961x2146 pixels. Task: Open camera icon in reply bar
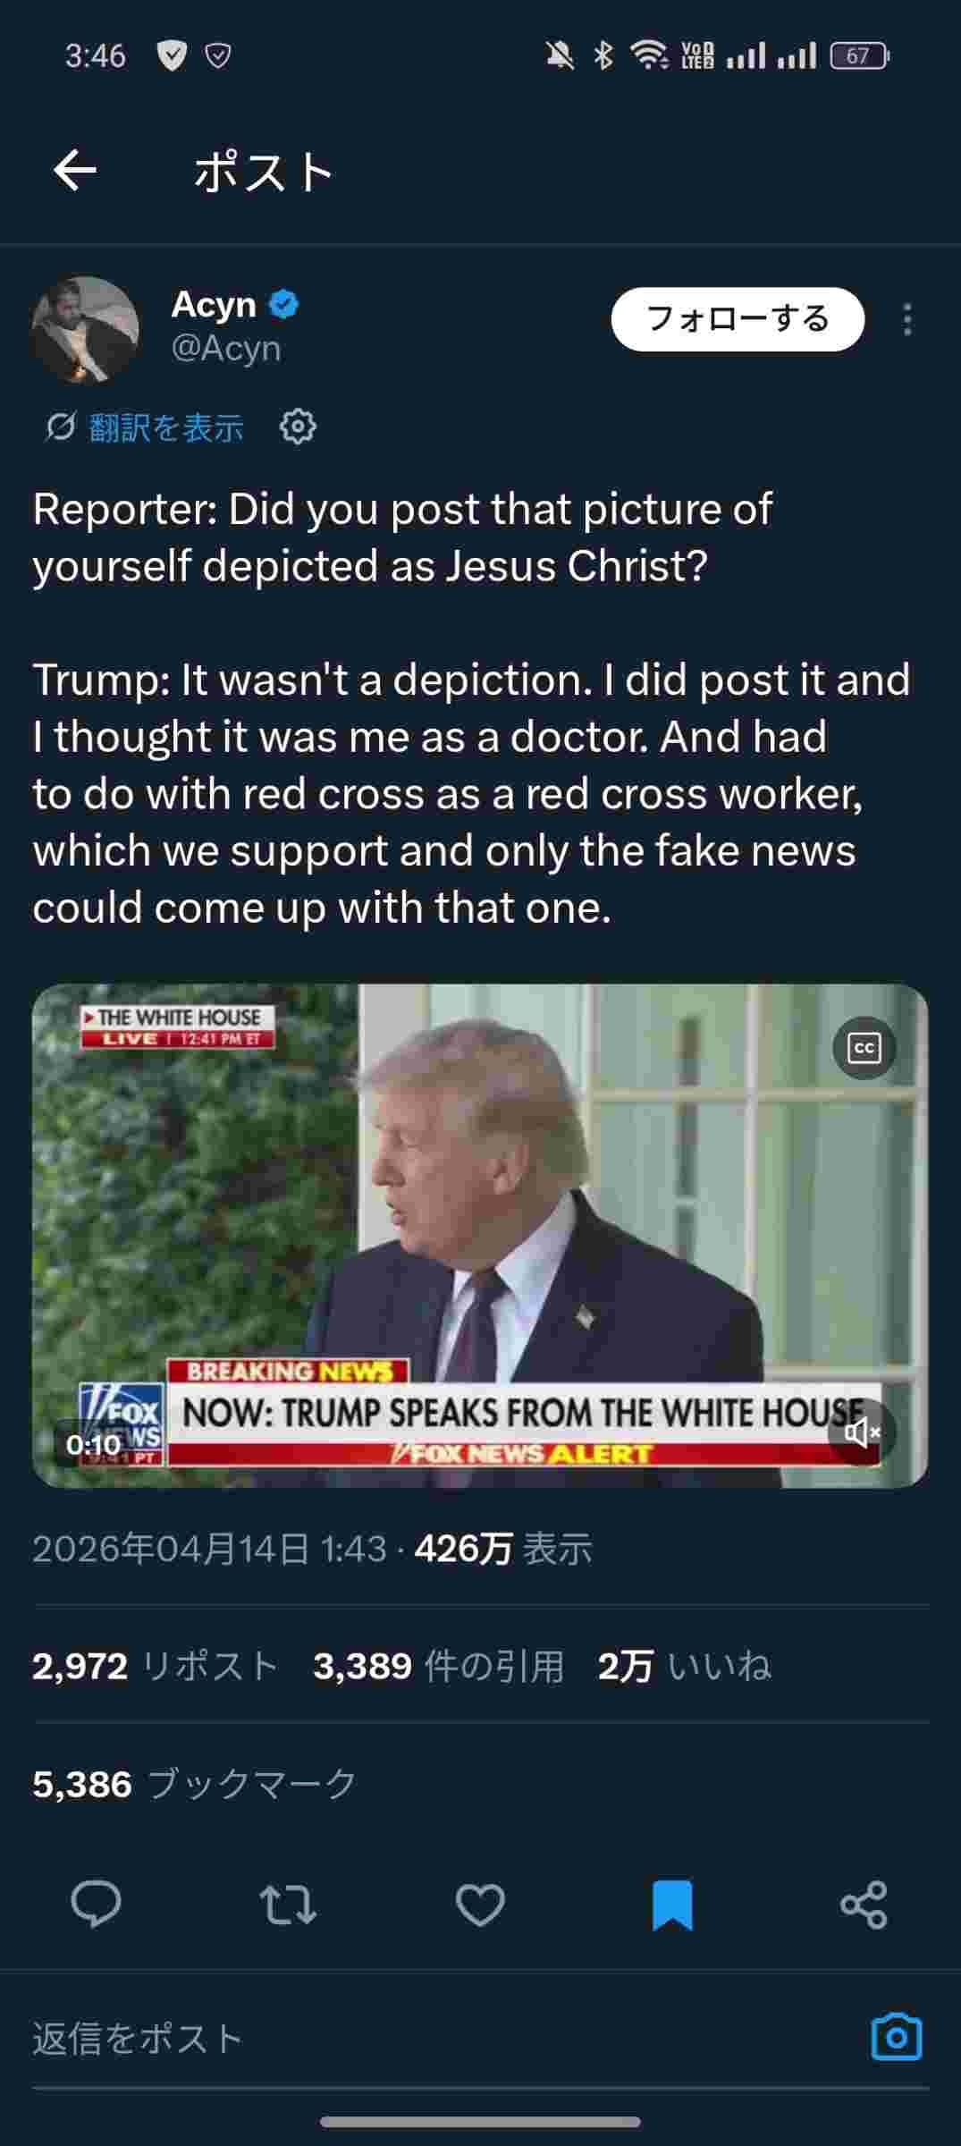click(896, 2037)
